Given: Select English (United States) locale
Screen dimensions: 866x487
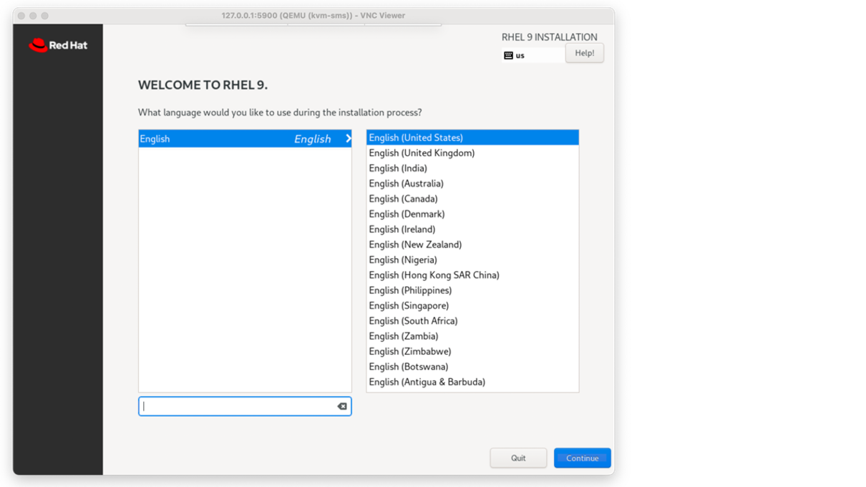Looking at the screenshot, I should click(x=416, y=137).
